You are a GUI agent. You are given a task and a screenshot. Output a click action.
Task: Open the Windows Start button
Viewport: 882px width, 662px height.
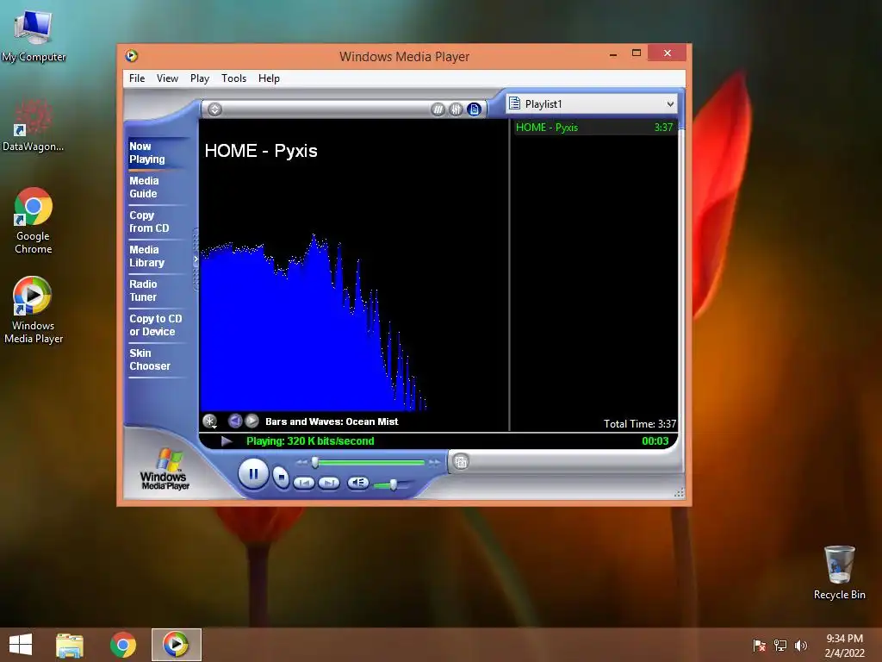click(21, 645)
